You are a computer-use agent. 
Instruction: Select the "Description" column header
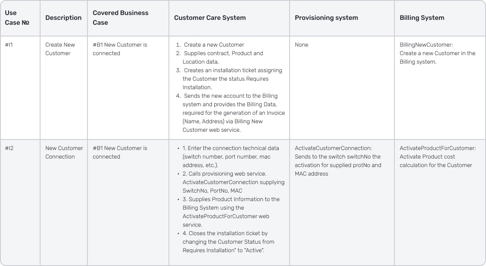(64, 18)
